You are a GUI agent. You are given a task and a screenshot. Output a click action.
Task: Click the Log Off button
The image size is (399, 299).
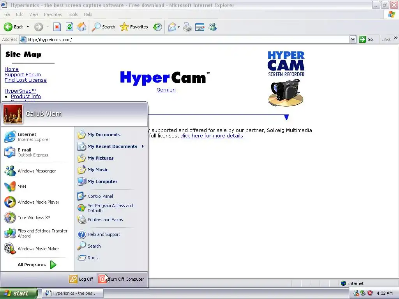click(x=81, y=279)
